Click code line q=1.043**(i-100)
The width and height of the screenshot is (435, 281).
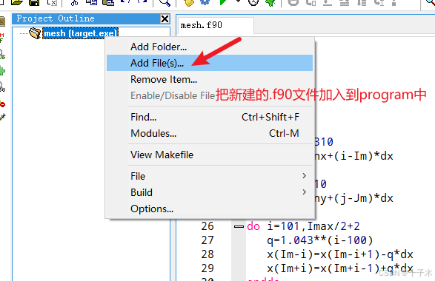coord(320,240)
